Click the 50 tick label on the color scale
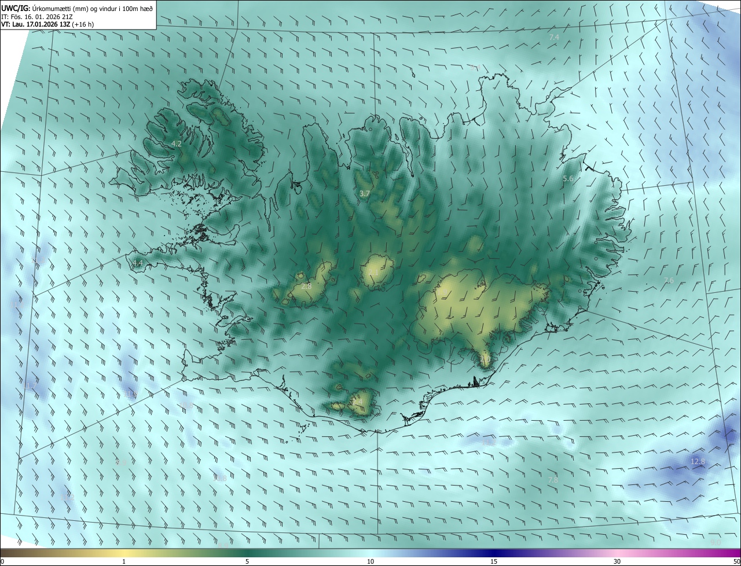The height and width of the screenshot is (566, 741). pyautogui.click(x=736, y=561)
